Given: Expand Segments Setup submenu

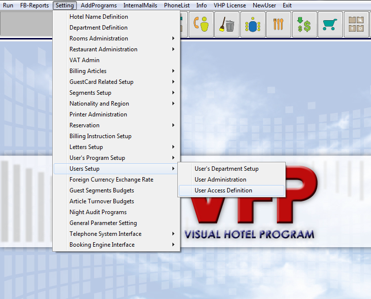Looking at the screenshot, I should tap(116, 93).
